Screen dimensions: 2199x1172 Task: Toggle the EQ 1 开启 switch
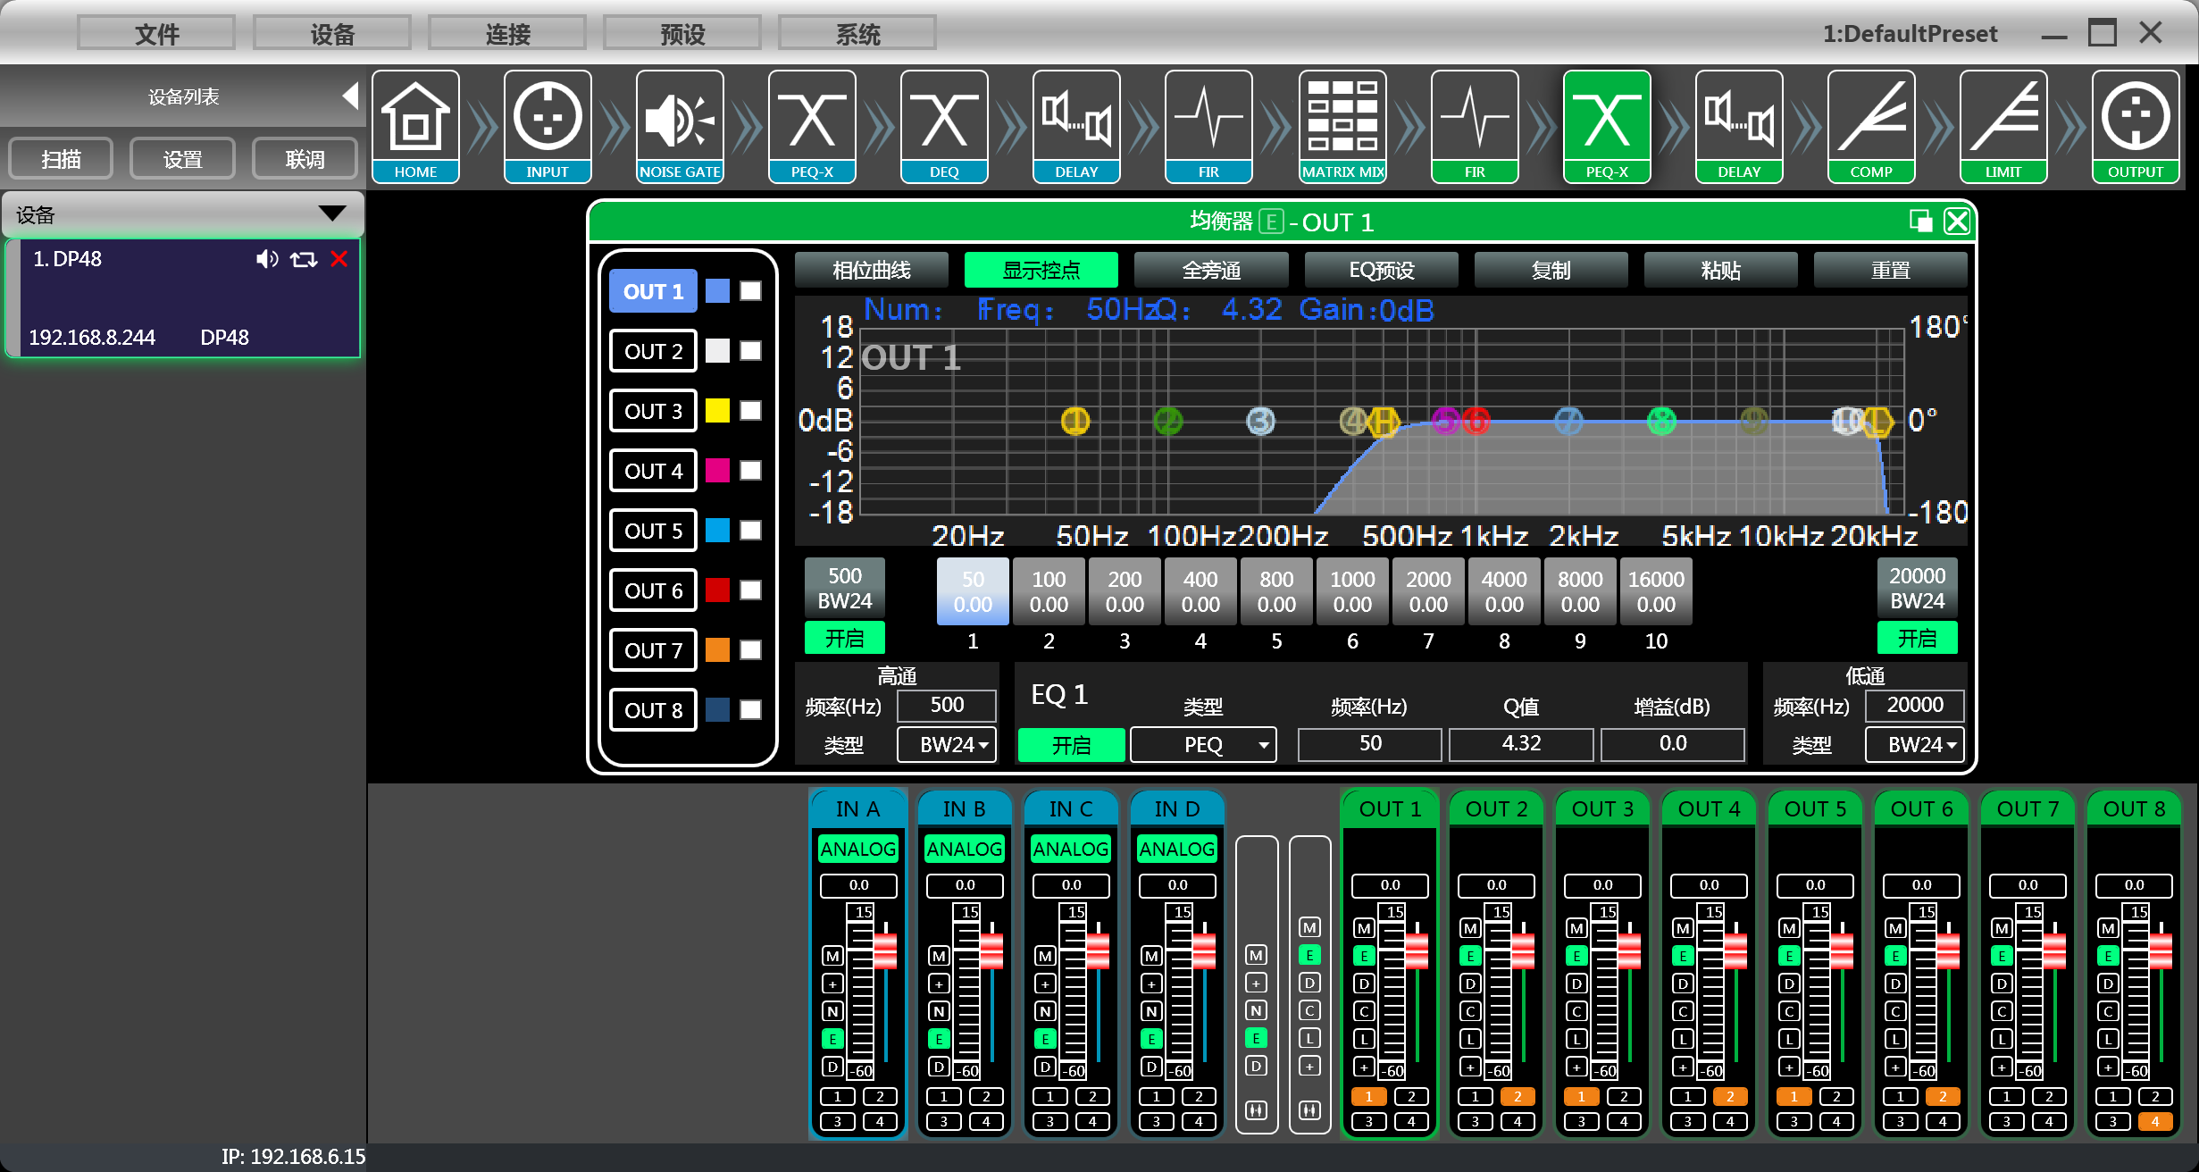click(x=1071, y=744)
